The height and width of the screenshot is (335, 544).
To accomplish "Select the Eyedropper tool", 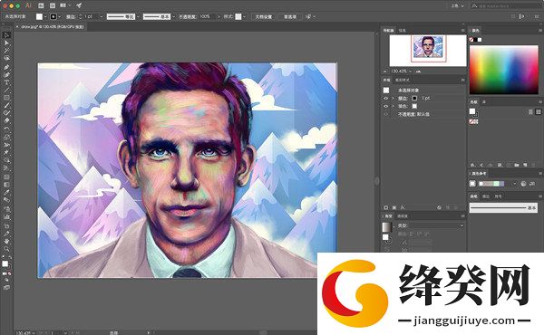I will click(6, 192).
